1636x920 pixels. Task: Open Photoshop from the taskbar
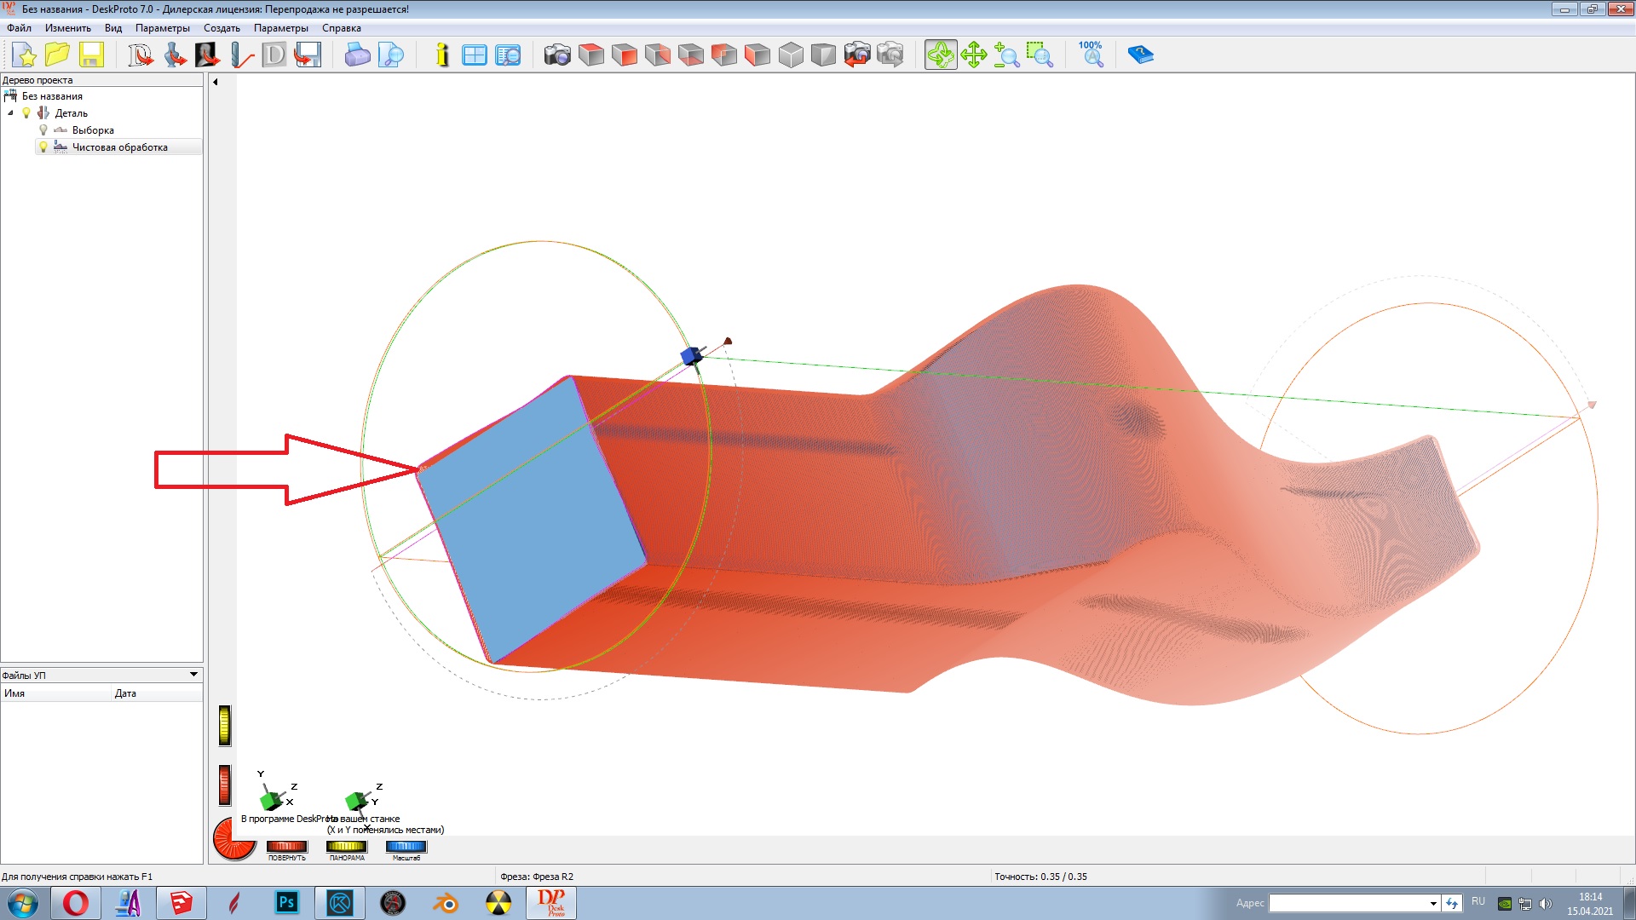click(286, 903)
